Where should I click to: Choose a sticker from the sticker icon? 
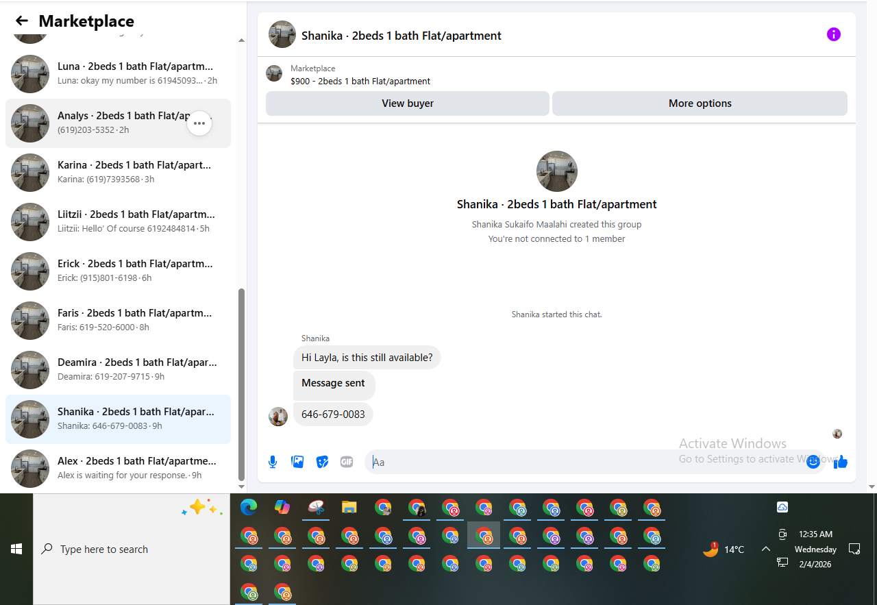[322, 462]
